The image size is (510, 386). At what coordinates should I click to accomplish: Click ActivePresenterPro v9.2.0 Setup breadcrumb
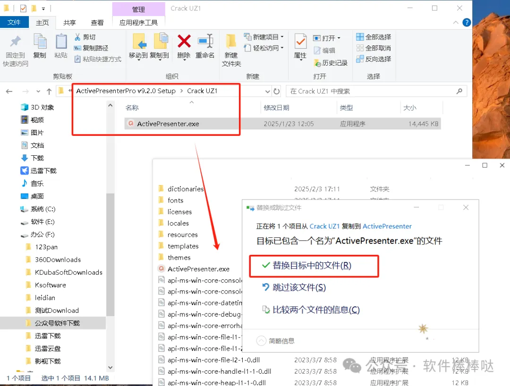coord(126,91)
